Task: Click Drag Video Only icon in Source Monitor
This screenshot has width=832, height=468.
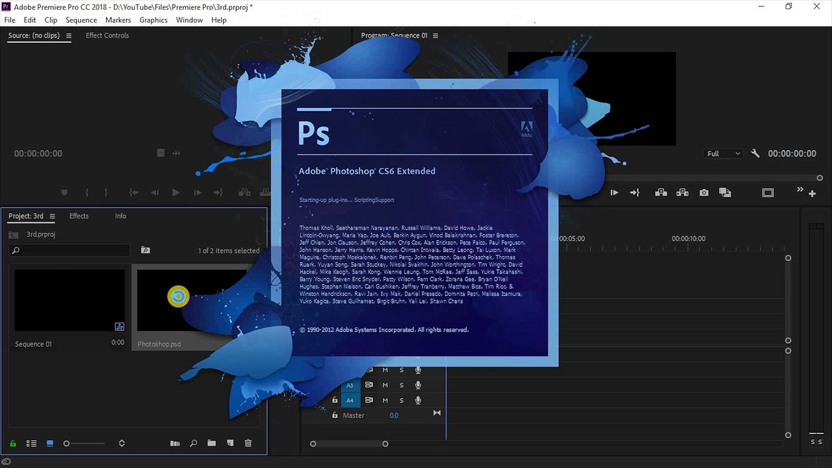Action: (x=161, y=153)
